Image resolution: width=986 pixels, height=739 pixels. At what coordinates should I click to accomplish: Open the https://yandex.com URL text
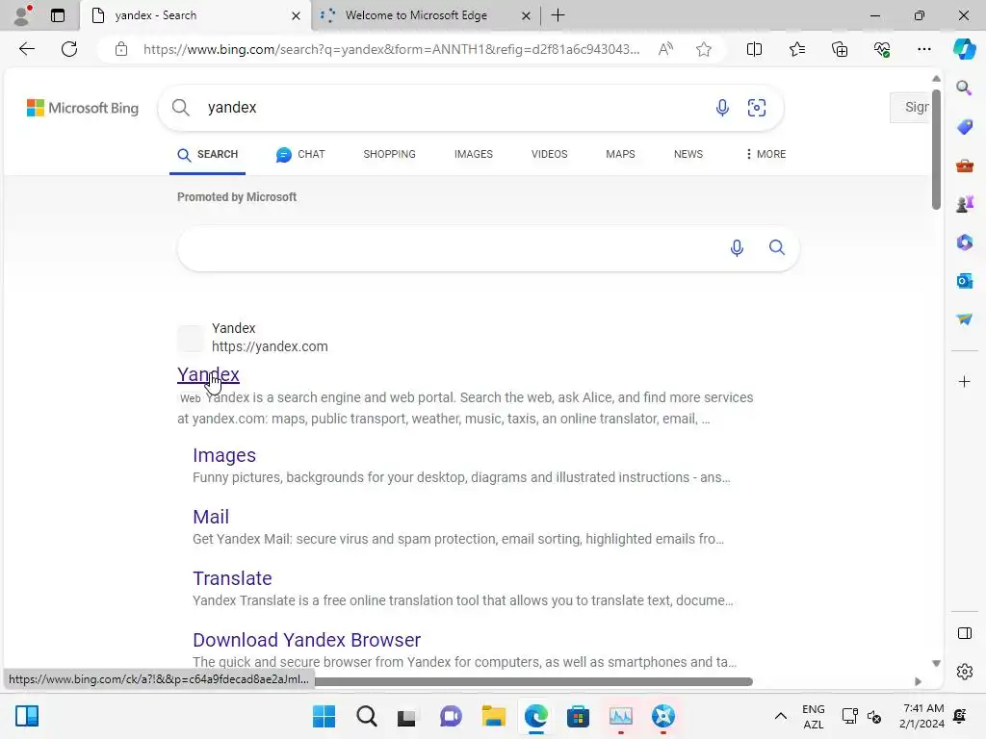[270, 346]
